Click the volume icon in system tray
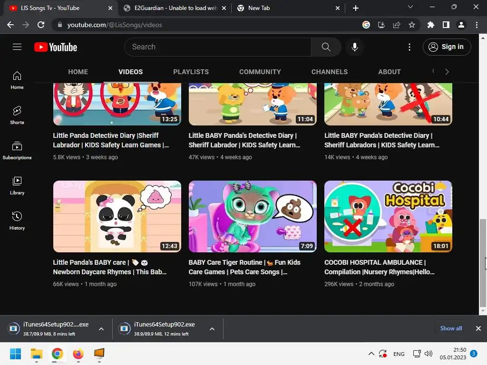The width and height of the screenshot is (487, 365). [429, 354]
